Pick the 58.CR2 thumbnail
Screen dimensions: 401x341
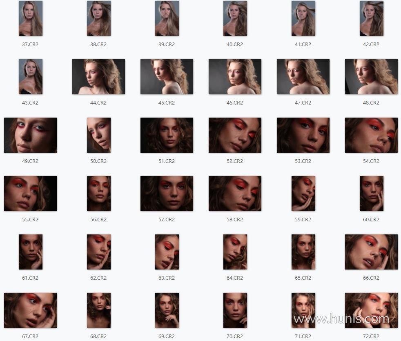[235, 194]
